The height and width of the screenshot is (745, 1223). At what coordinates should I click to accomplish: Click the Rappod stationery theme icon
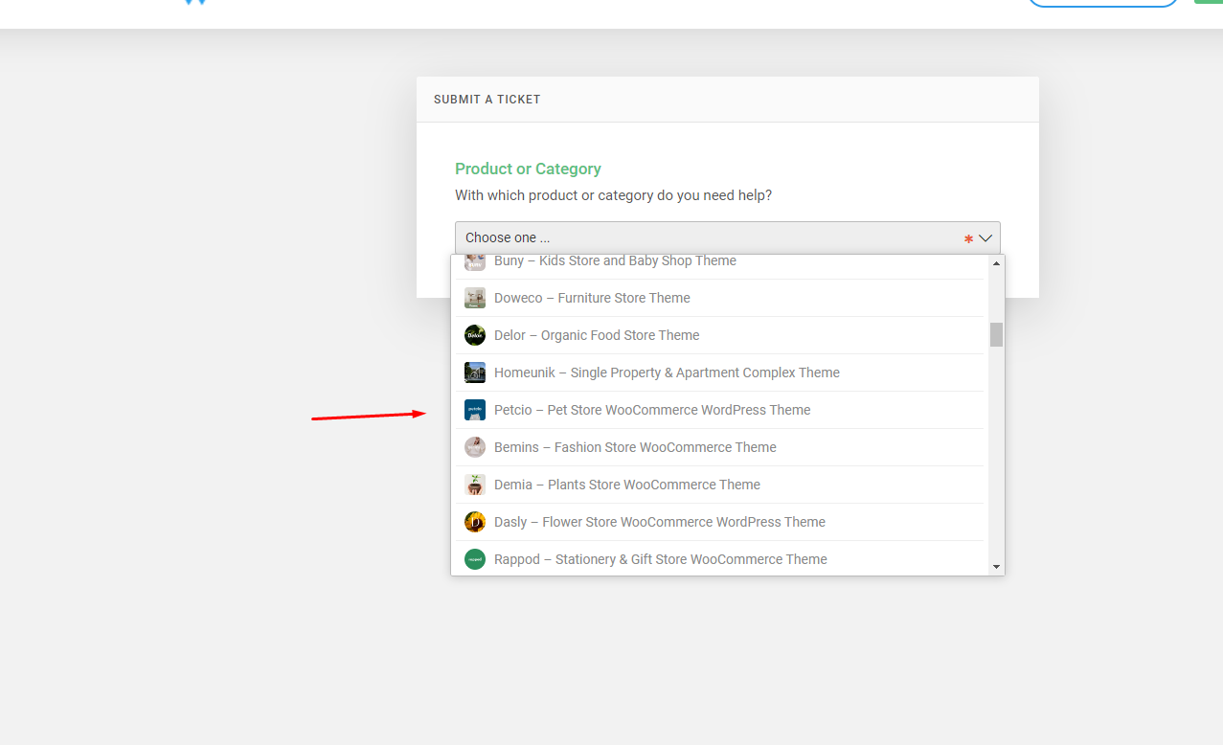(475, 559)
